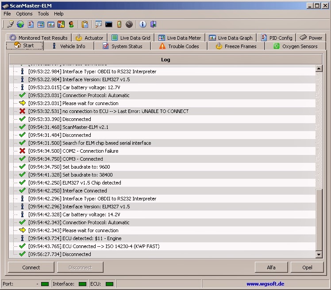Screen dimensions: 331x290
Task: Click the Port status indicator light
Action: click(45, 284)
